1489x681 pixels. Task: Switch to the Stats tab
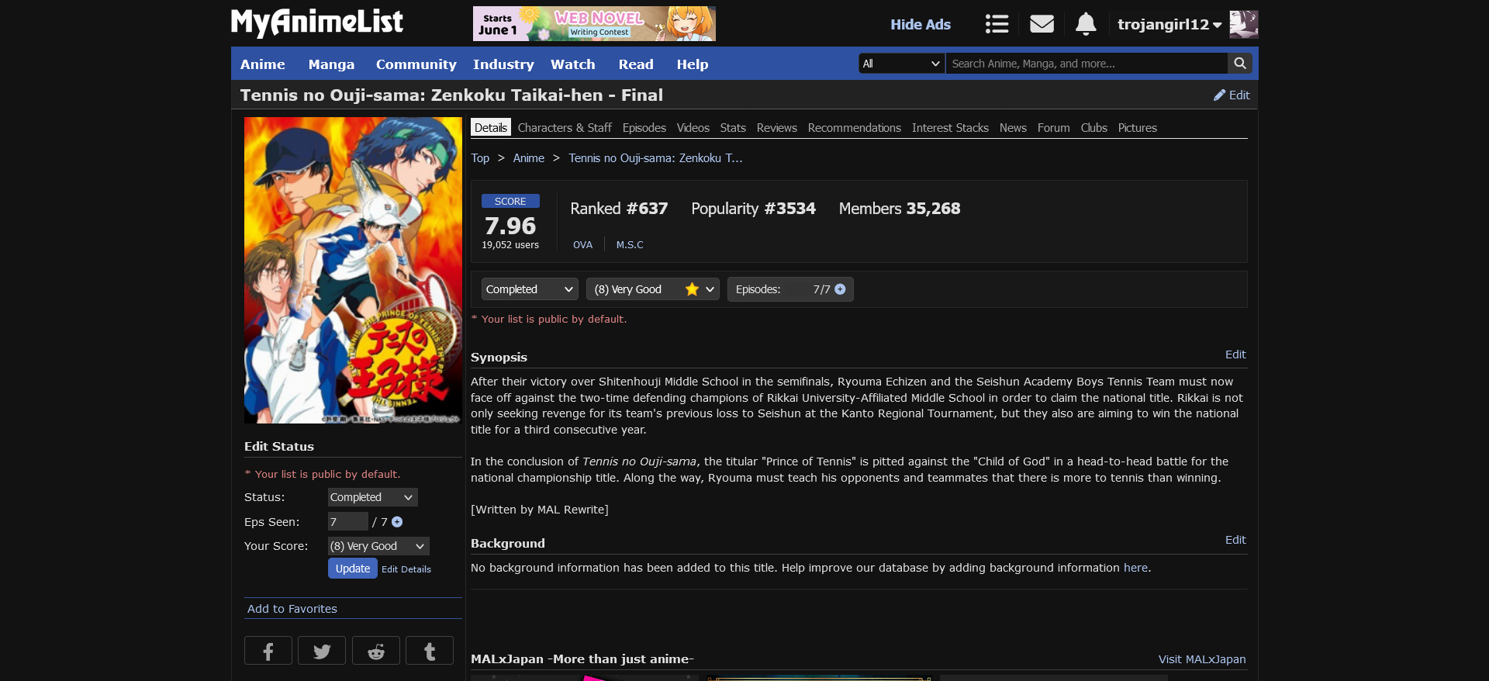click(x=733, y=128)
